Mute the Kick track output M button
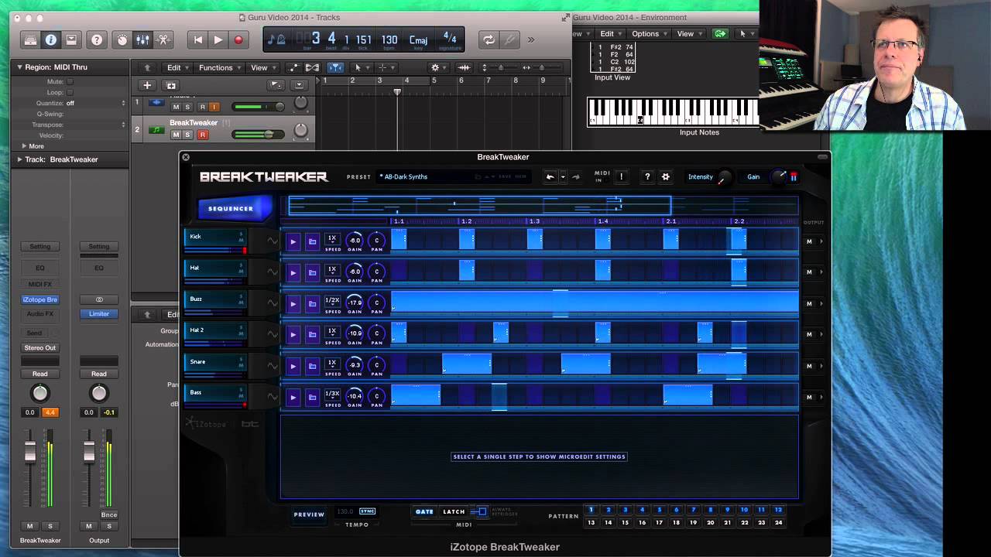Viewport: 991px width, 557px height. tap(809, 241)
